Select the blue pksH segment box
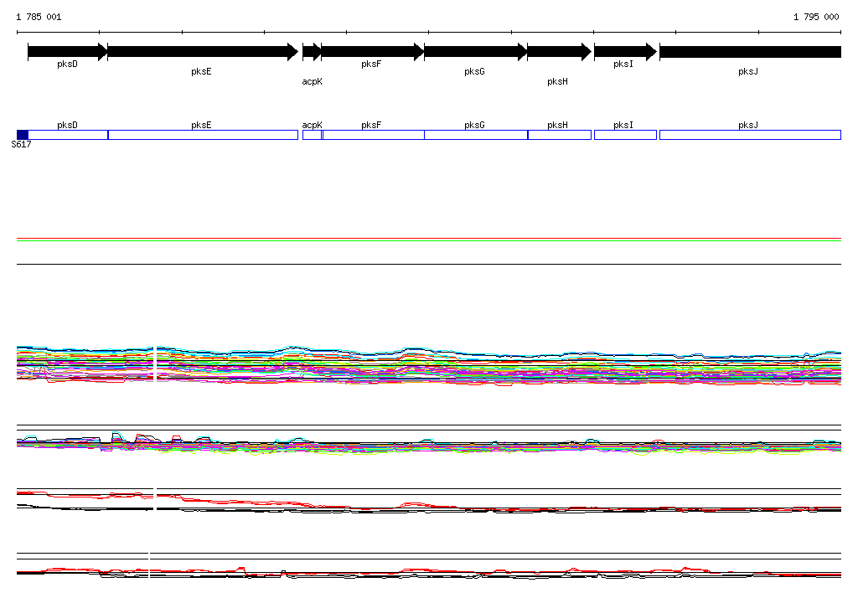This screenshot has height=598, width=858. point(560,135)
